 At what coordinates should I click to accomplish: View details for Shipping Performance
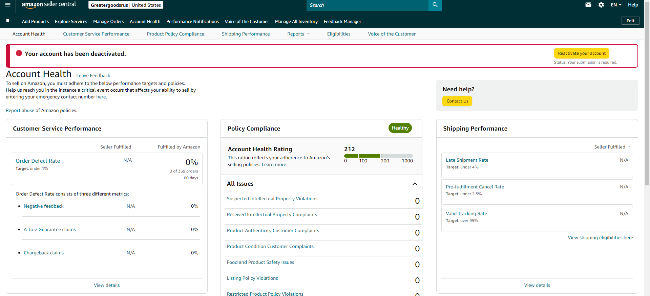537,285
